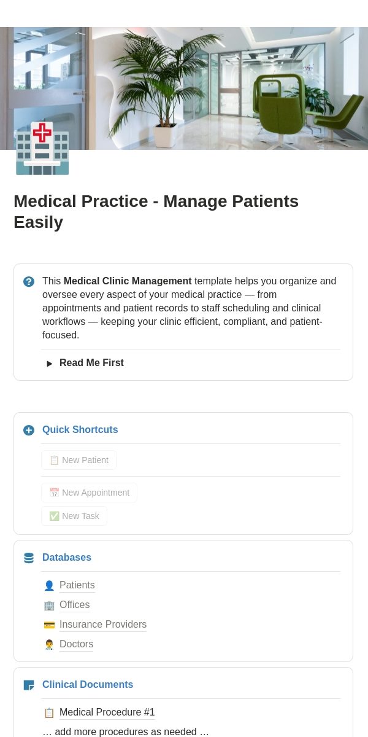Click the office building icon beside Offices
368x737 pixels.
click(x=49, y=605)
